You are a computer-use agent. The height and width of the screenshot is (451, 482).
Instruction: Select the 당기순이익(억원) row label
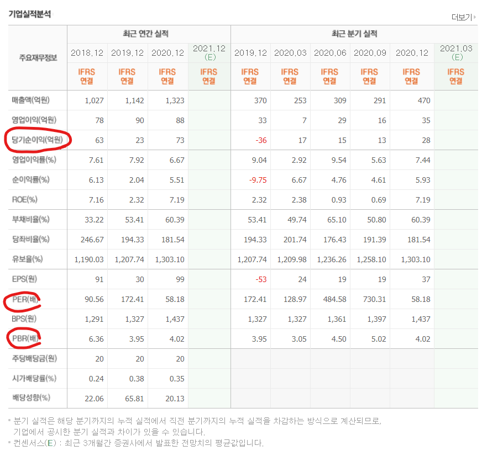pos(37,140)
